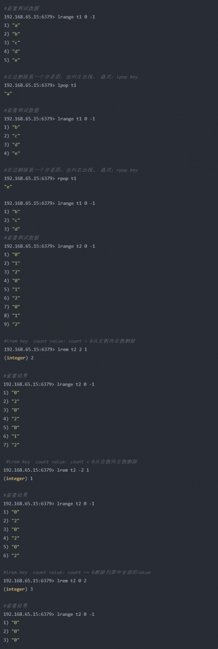Click the 'count == 0' lrem comment
This screenshot has width=218, height=649.
77,572
